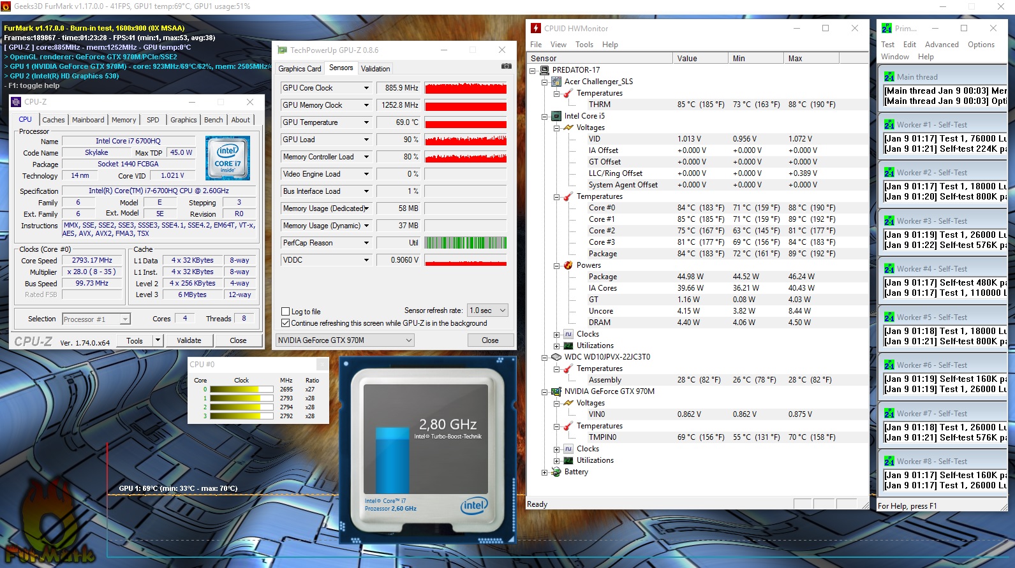Click the Voltages icon under Intel Core i5
Image resolution: width=1015 pixels, height=568 pixels.
pyautogui.click(x=568, y=127)
